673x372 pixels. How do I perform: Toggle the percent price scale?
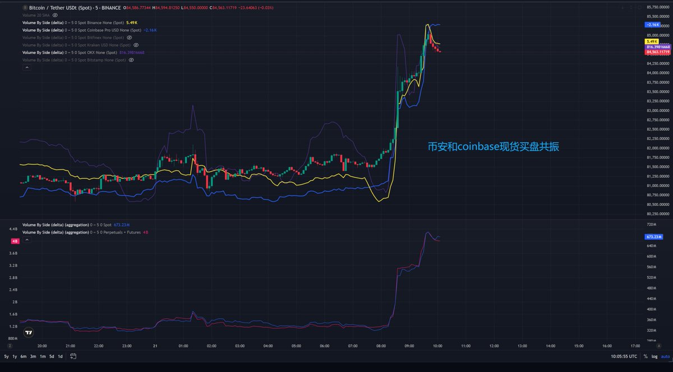pyautogui.click(x=646, y=356)
